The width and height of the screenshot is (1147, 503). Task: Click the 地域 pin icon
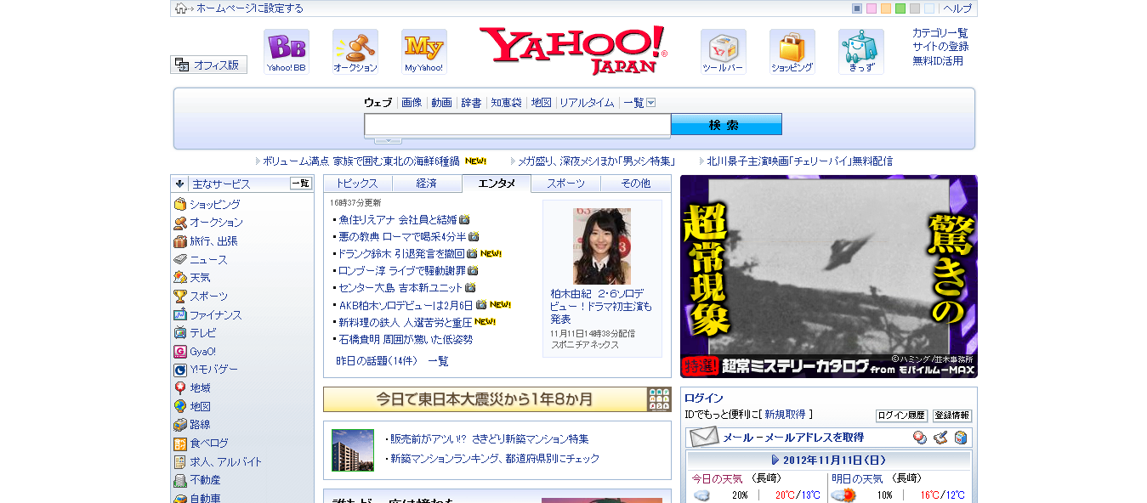180,388
